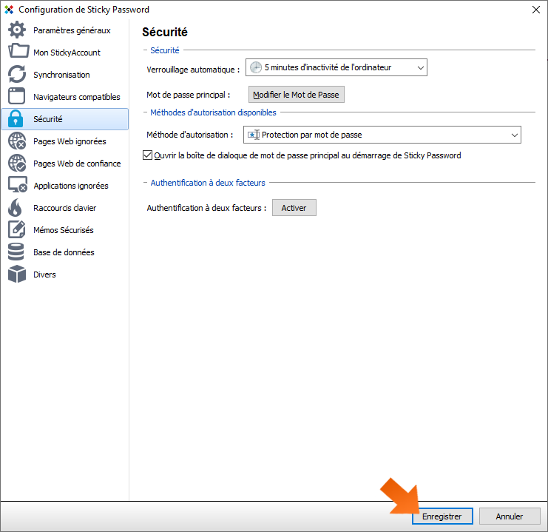
Task: Uncheck open master password dialog at startup
Action: [x=147, y=155]
